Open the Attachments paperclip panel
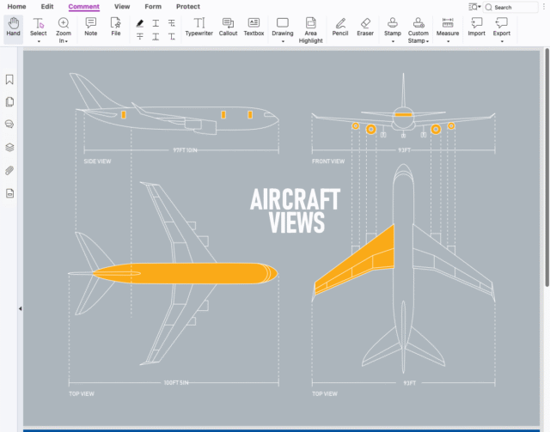 (9, 171)
